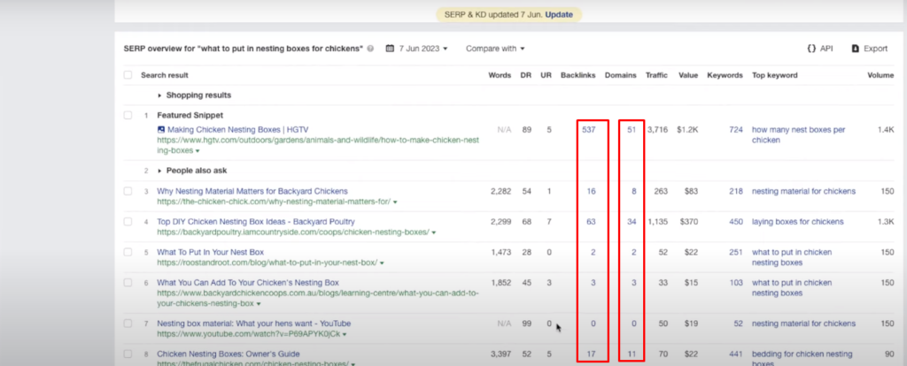The width and height of the screenshot is (907, 366).
Task: Click the calendar icon next to date
Action: 390,49
